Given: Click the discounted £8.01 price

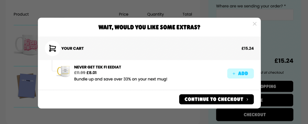Looking at the screenshot, I should coord(91,73).
